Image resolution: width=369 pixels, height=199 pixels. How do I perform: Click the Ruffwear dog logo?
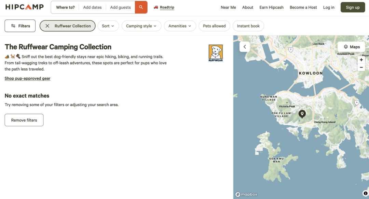[x=216, y=53]
